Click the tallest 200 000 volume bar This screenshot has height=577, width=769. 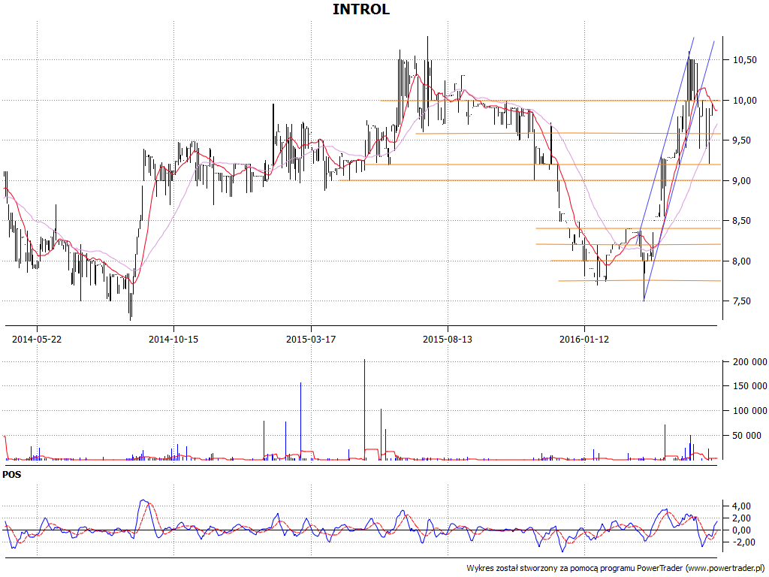click(x=364, y=409)
